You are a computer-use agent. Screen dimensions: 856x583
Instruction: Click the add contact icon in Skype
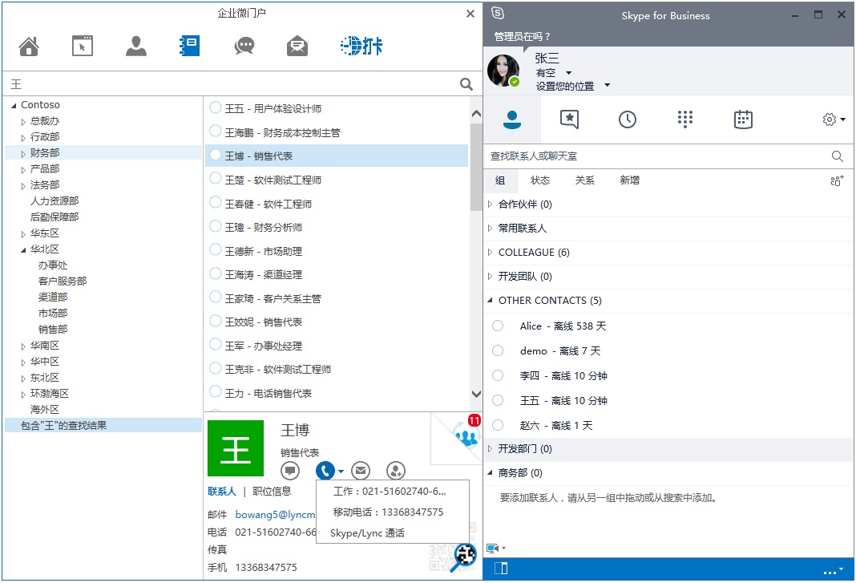[x=837, y=180]
